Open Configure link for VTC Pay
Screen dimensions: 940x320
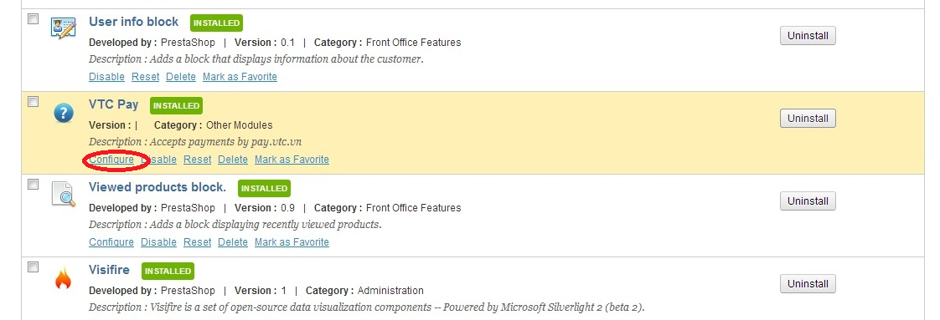point(111,160)
